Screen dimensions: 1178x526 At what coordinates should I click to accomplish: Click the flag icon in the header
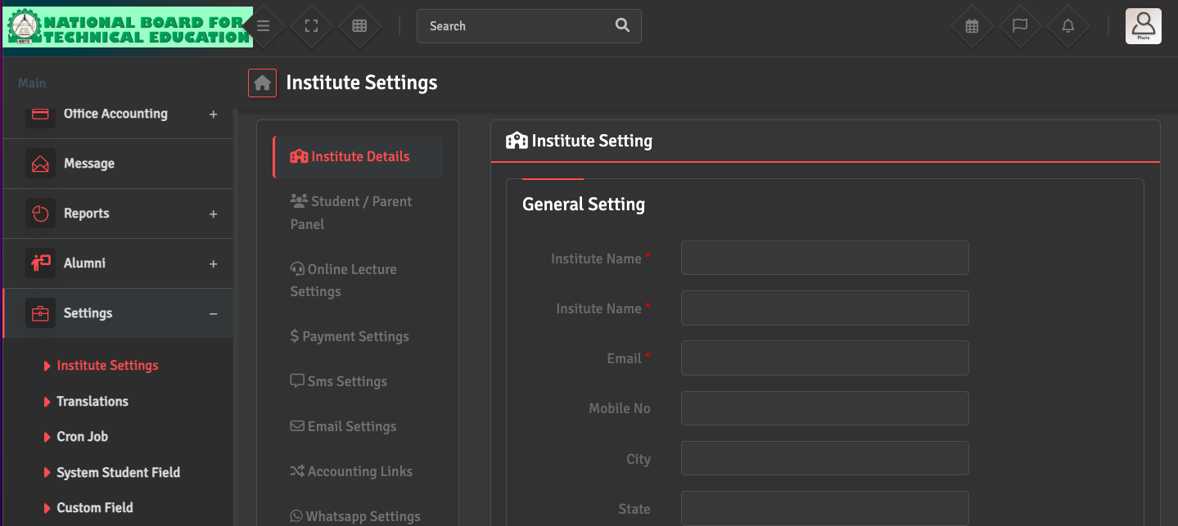(1020, 26)
